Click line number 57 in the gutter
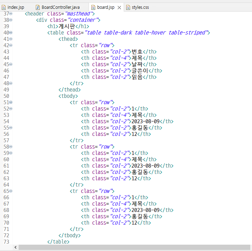 6,140
